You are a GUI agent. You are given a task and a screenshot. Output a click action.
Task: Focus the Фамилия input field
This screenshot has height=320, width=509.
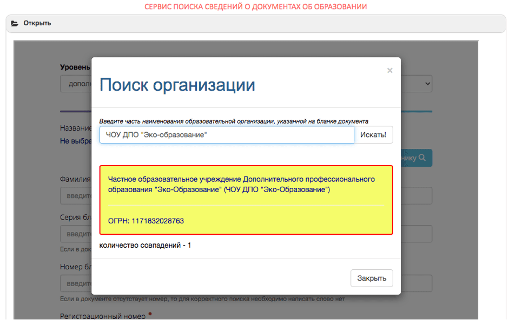pos(76,195)
